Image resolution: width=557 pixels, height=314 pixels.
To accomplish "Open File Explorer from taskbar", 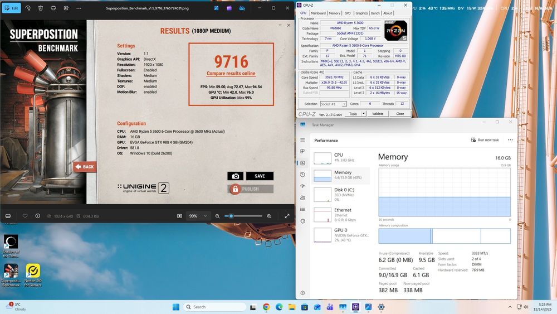I will click(292, 307).
